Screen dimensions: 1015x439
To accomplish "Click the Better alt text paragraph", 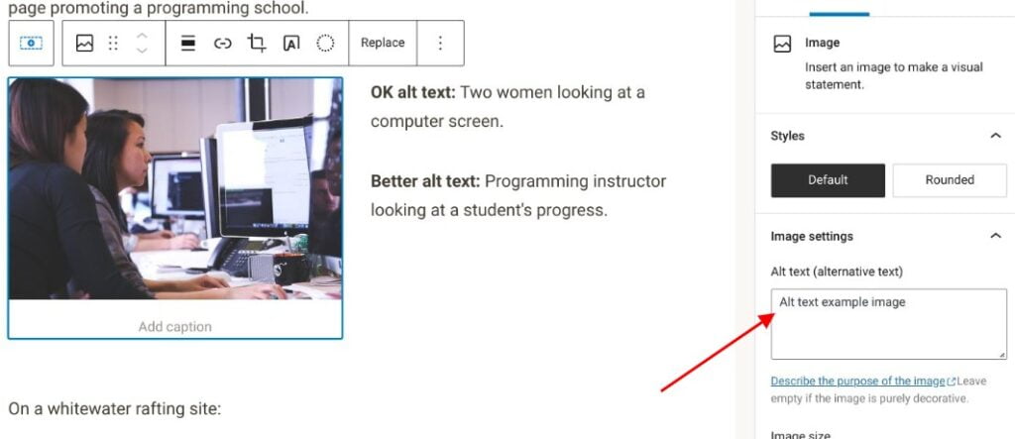I will (518, 195).
